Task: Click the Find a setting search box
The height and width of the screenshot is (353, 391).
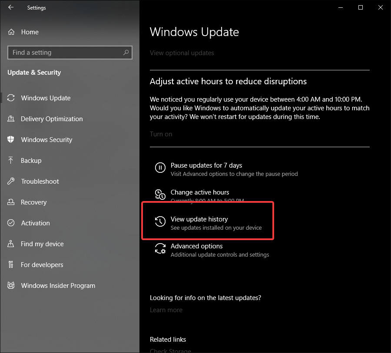Action: point(70,53)
